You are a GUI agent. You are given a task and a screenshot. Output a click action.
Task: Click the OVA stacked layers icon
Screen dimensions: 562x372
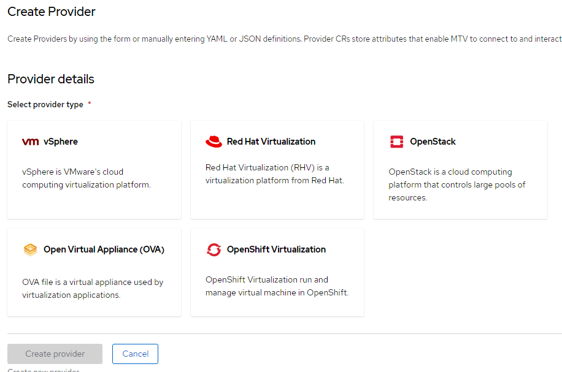coord(30,249)
